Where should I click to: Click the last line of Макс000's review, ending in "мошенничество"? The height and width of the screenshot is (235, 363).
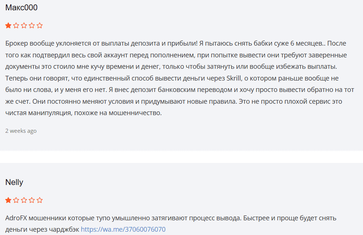[84, 113]
